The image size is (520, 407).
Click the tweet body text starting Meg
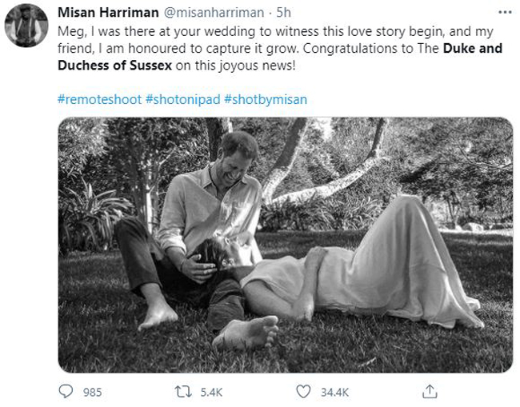click(x=280, y=49)
